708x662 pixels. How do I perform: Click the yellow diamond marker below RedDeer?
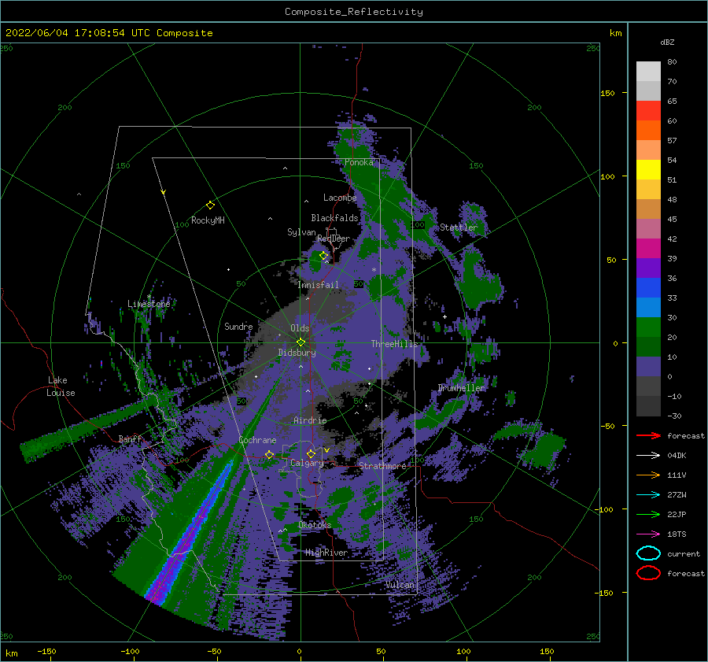point(323,256)
